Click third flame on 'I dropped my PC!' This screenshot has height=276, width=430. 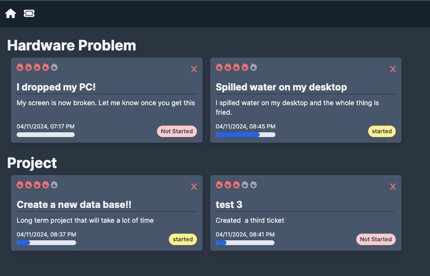[x=37, y=67]
